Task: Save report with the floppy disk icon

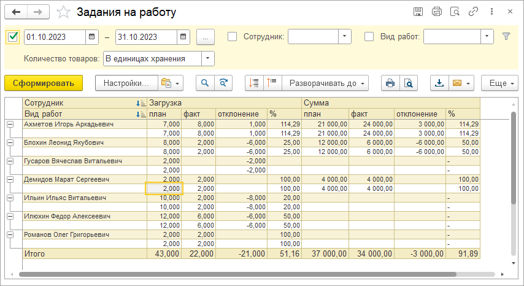Action: coord(418,12)
